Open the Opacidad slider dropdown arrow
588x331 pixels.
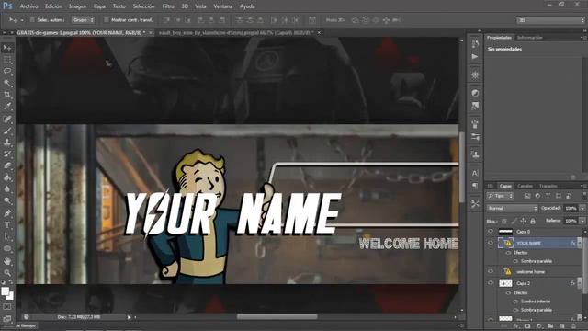582,209
